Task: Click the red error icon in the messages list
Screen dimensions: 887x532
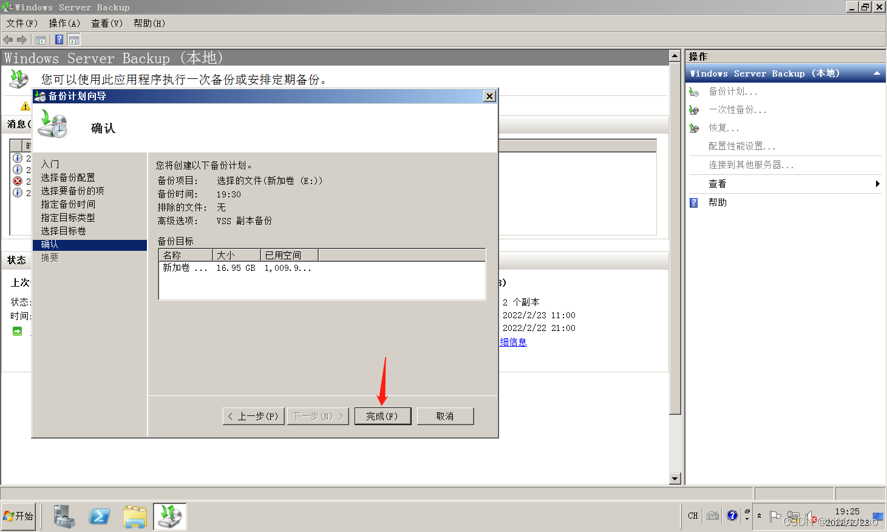Action: pos(18,181)
